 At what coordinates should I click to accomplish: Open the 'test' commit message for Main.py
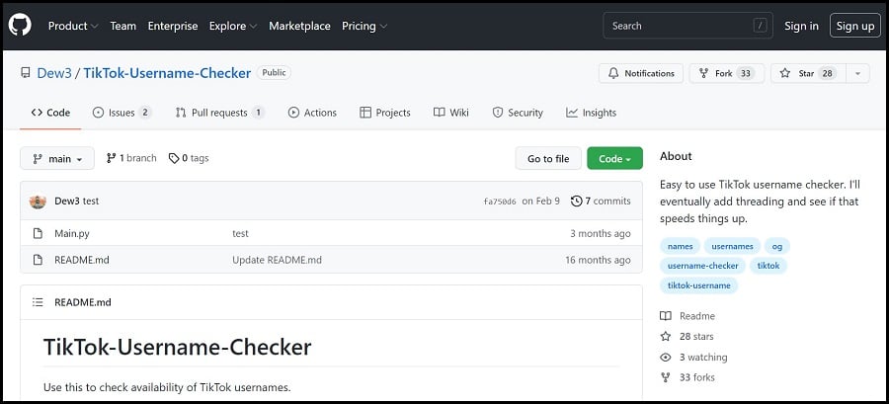pyautogui.click(x=240, y=233)
